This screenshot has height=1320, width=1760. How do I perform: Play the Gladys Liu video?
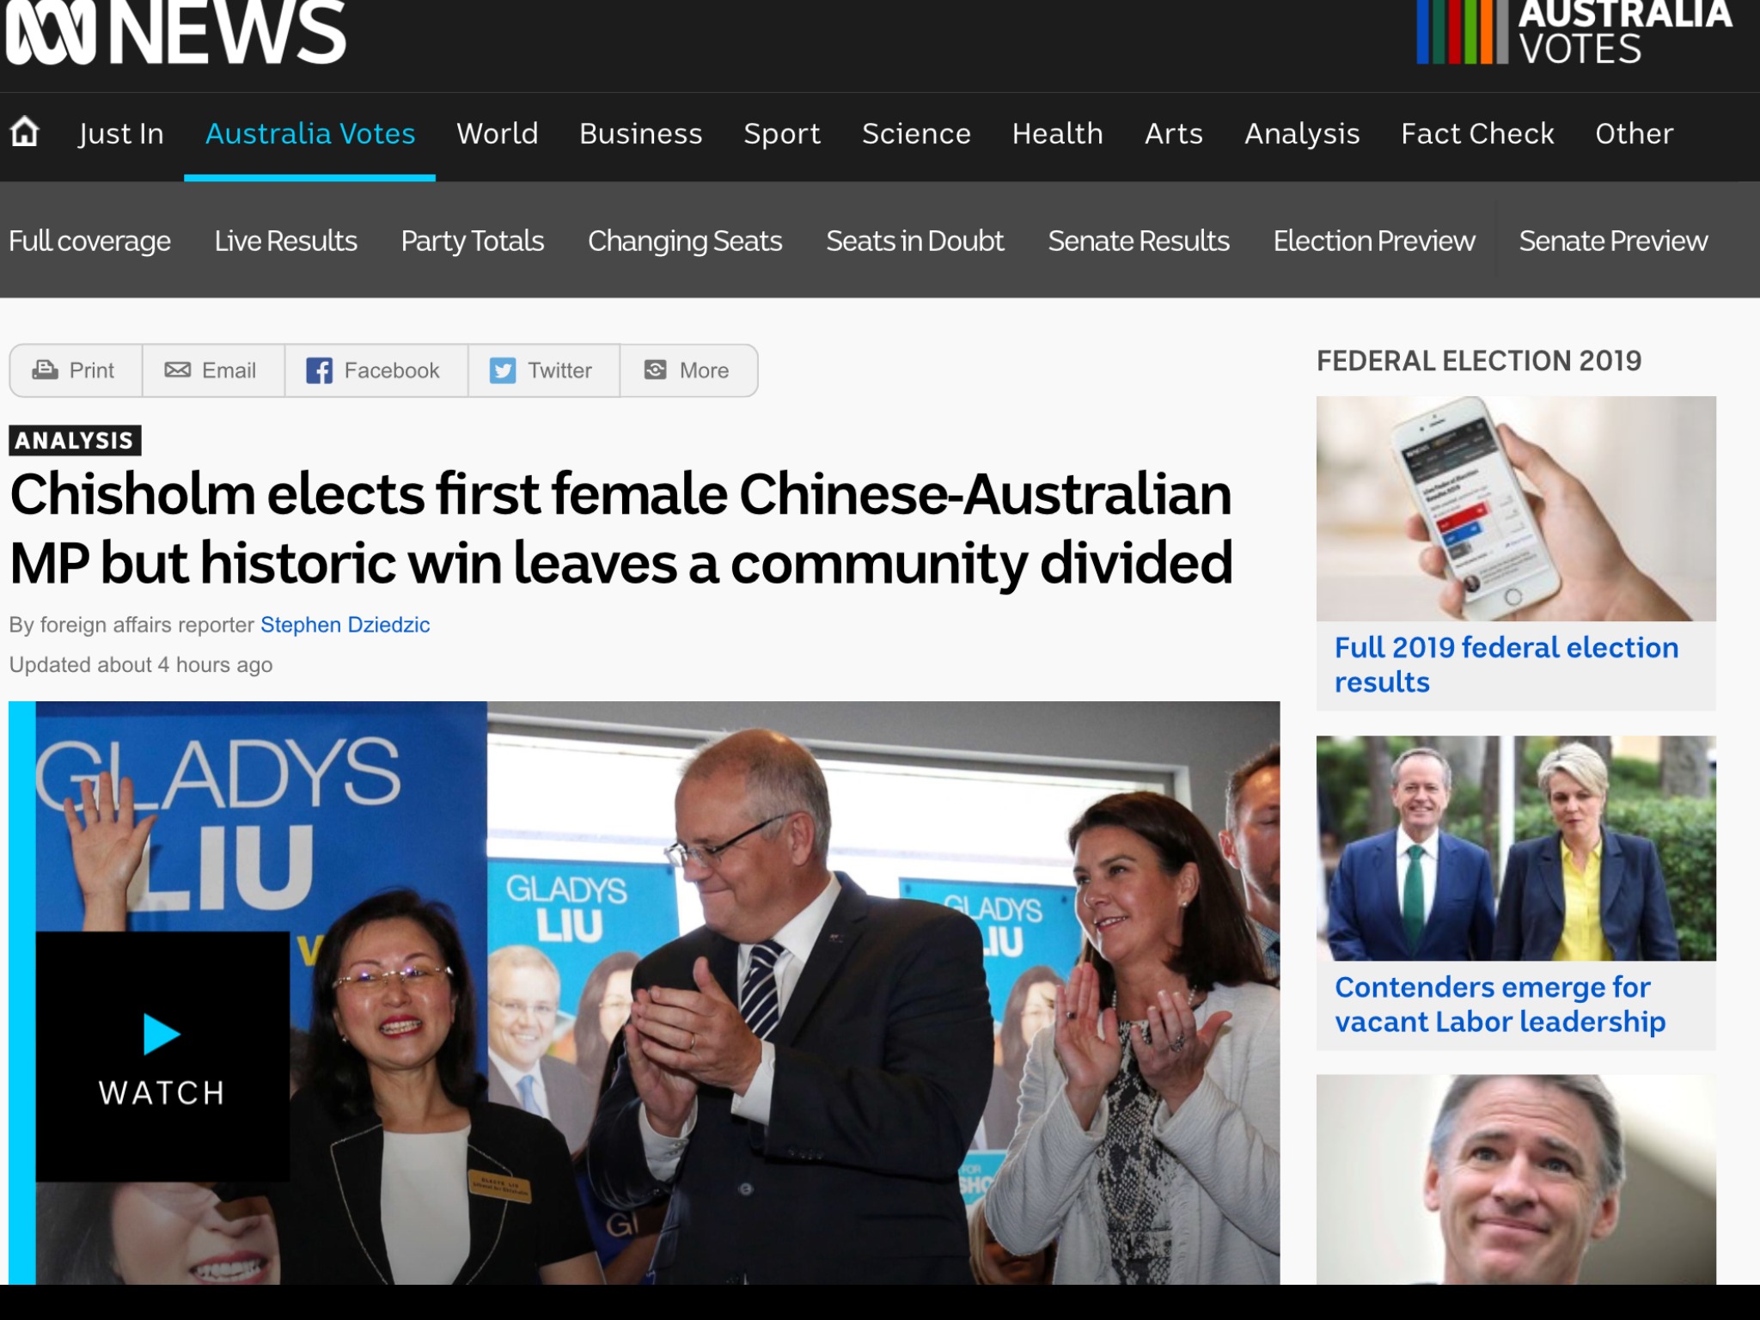coord(162,1055)
